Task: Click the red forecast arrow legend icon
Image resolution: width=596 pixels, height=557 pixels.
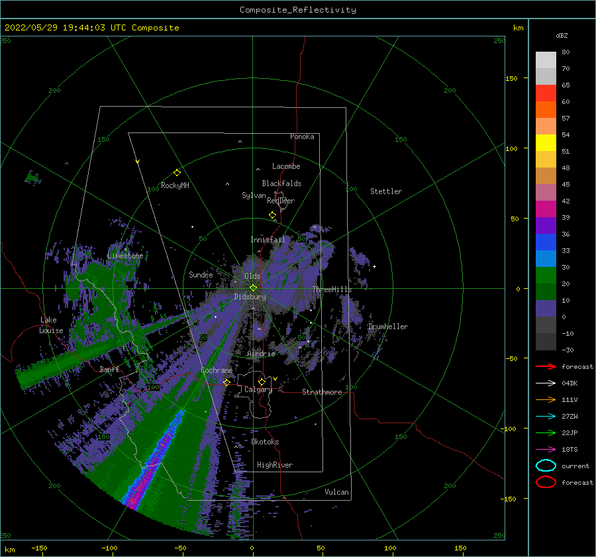Action: point(546,366)
